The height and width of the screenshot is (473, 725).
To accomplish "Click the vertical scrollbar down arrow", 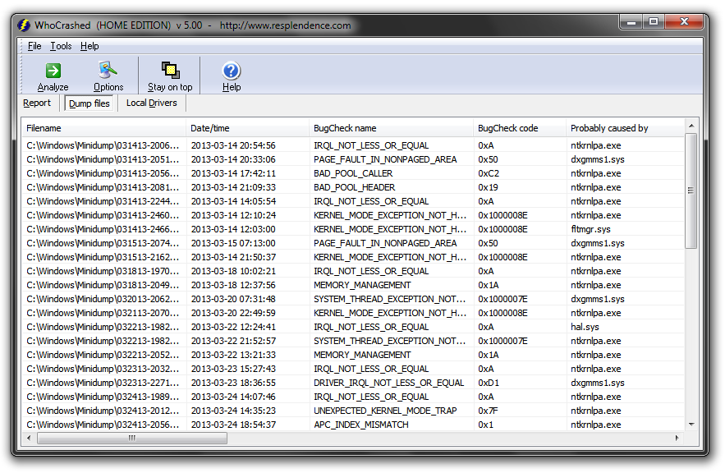I will [x=691, y=425].
